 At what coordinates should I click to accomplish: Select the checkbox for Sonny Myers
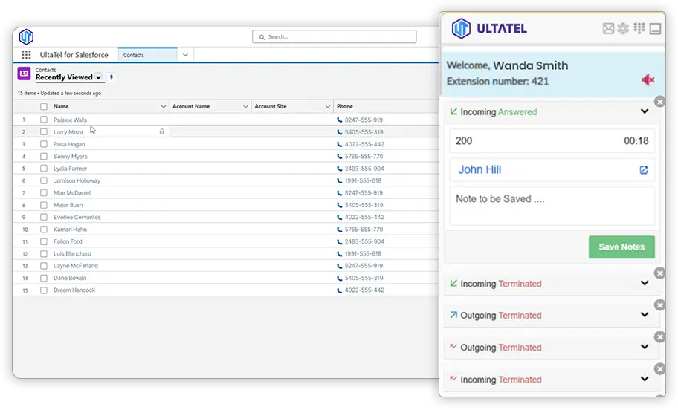coord(44,157)
